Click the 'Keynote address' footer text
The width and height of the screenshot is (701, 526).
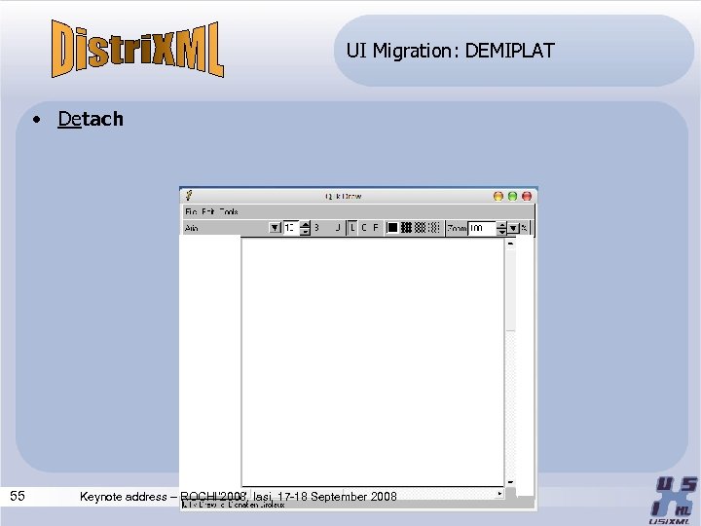pos(124,497)
